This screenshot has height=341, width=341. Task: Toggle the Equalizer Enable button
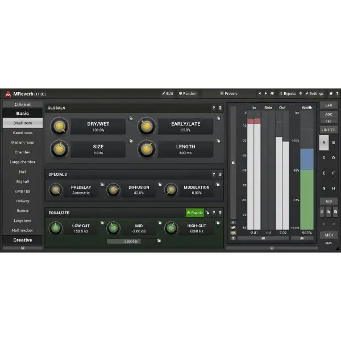pyautogui.click(x=194, y=213)
